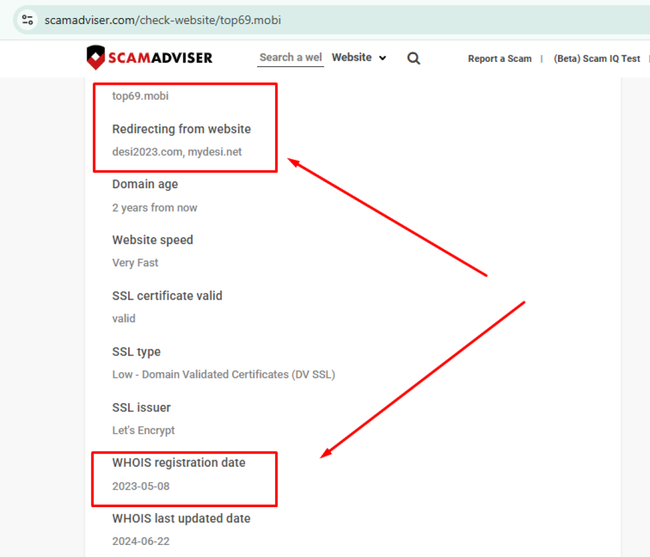The height and width of the screenshot is (557, 650).
Task: Open the Website search type dropdown
Action: (x=359, y=58)
